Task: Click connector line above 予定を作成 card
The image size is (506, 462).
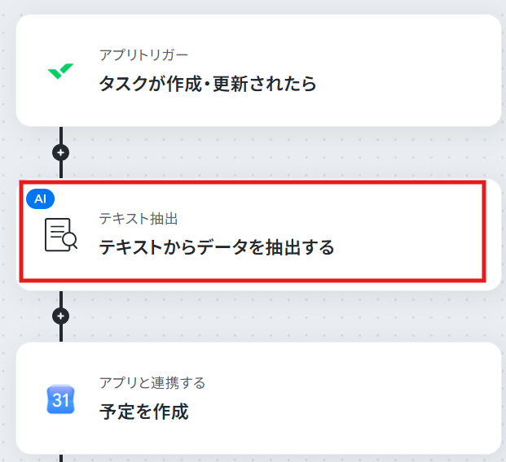Action: 61,333
